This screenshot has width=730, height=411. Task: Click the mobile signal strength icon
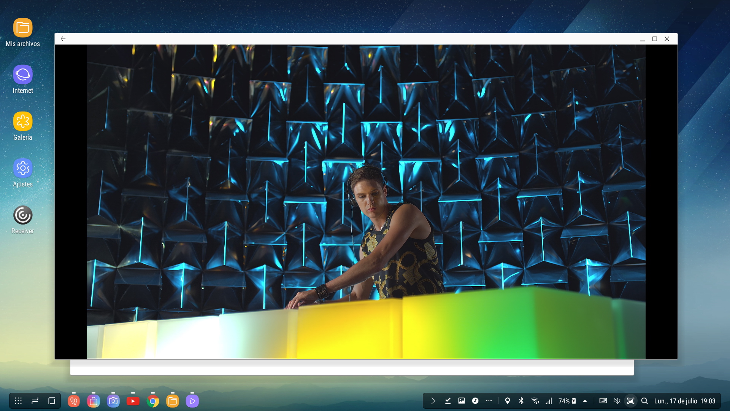coord(549,401)
